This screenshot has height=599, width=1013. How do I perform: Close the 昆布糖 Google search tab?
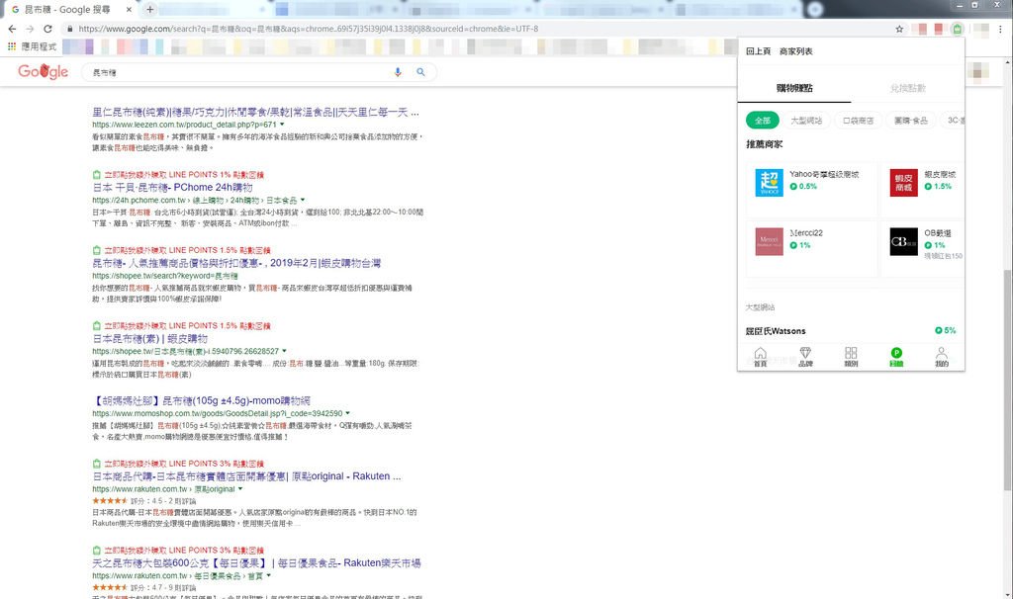coord(129,9)
